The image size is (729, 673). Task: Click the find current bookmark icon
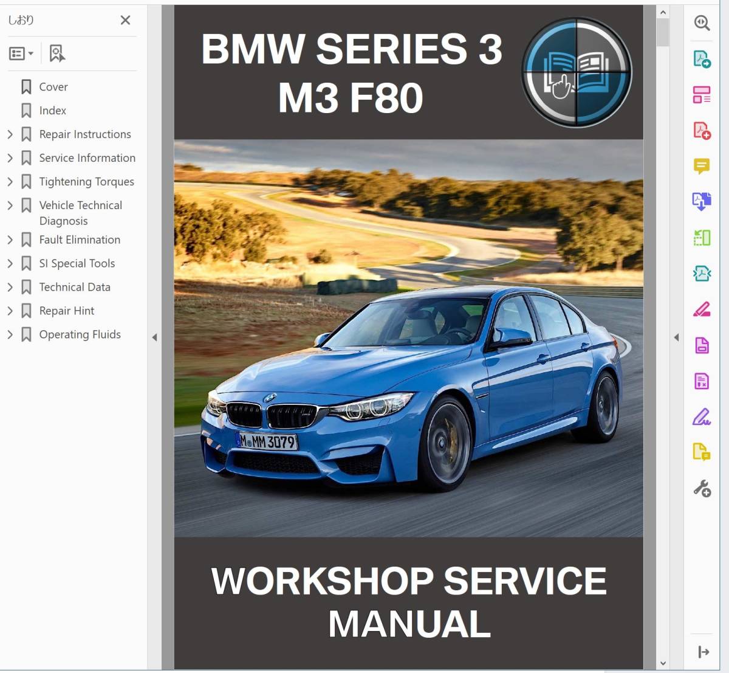click(x=57, y=53)
